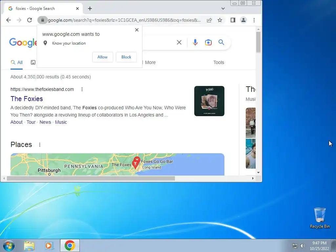
Task: Close the foxies Google Search tab
Action: point(77,9)
